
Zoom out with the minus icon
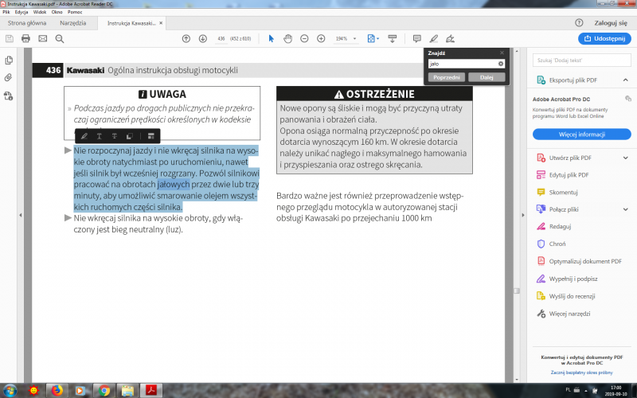(304, 38)
